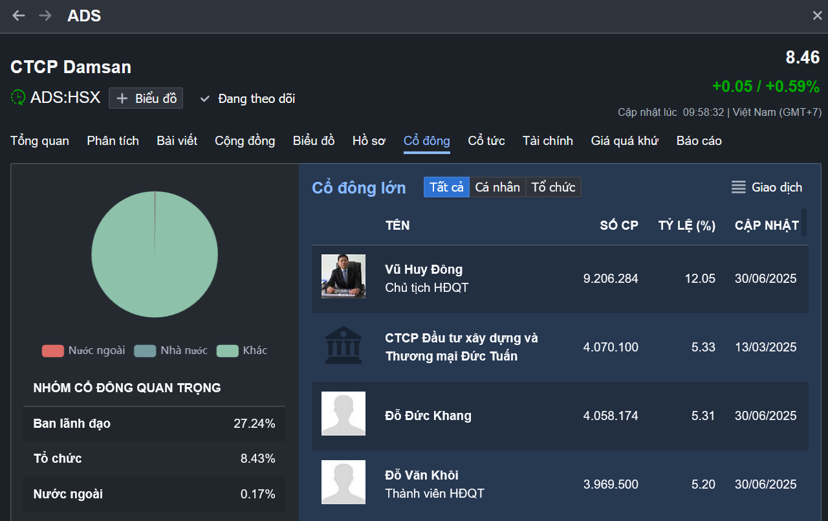Toggle Nước ngoài legend swatch
The width and height of the screenshot is (828, 521).
pyautogui.click(x=52, y=351)
